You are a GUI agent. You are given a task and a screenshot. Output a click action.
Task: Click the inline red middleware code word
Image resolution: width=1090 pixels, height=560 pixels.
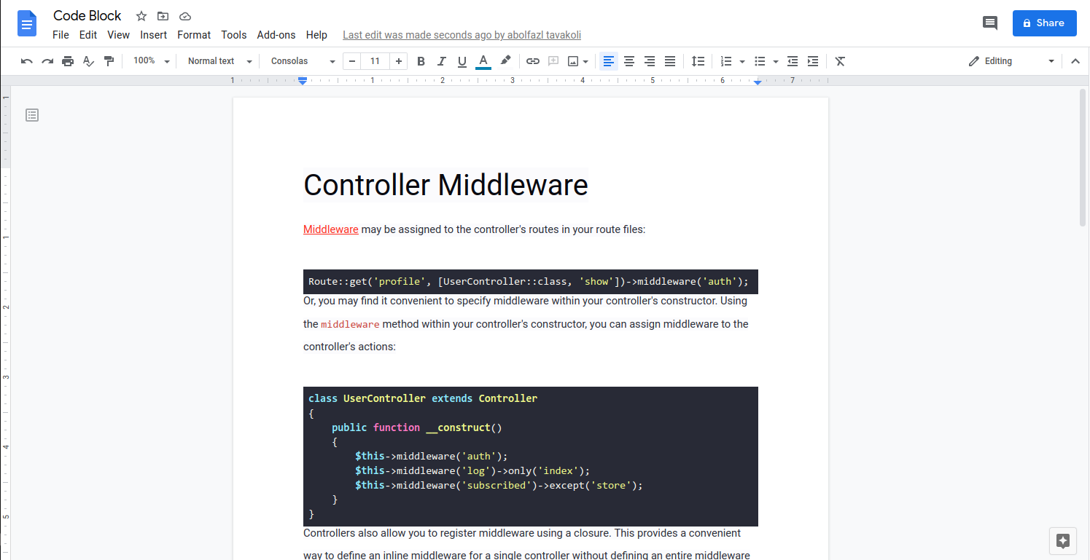(x=350, y=325)
